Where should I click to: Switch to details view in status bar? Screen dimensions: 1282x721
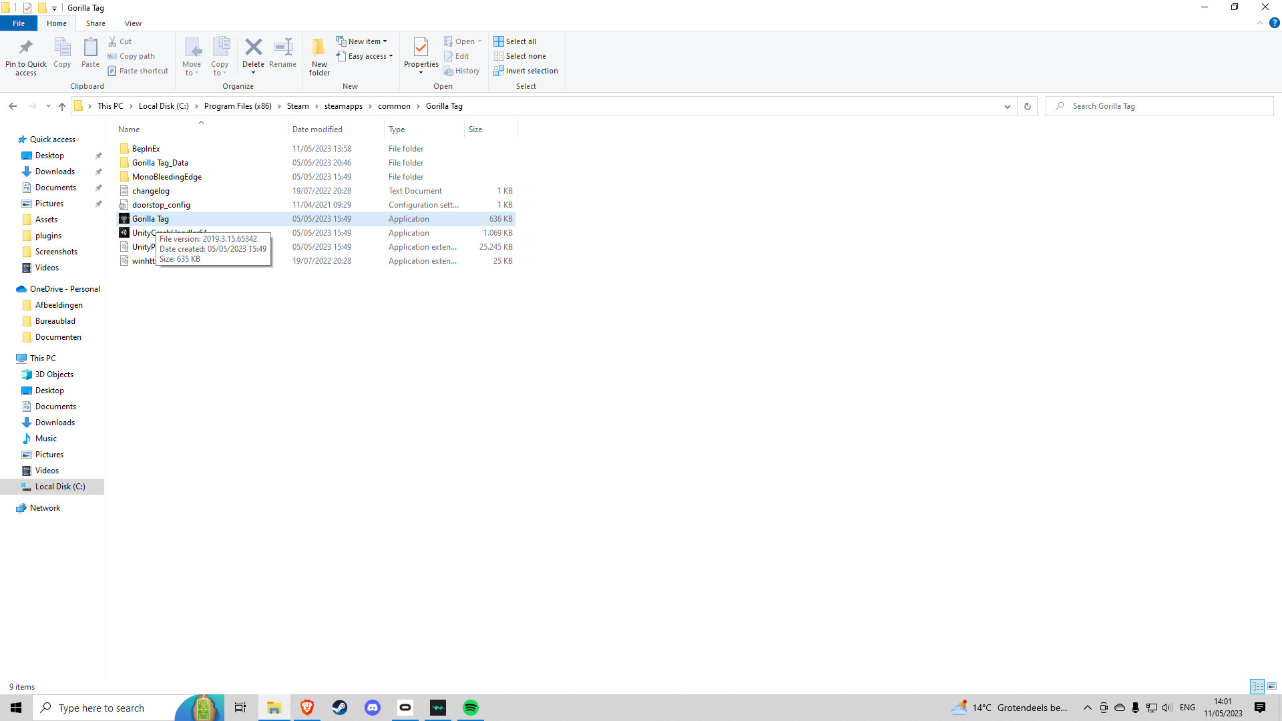coord(1257,686)
